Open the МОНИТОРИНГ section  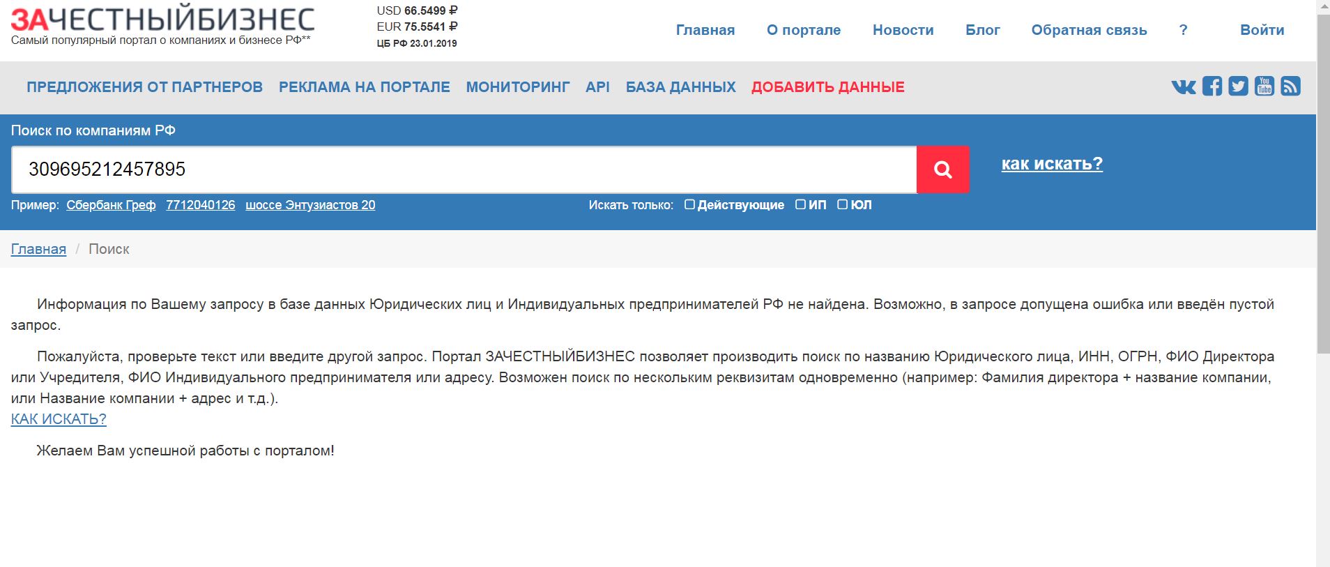(x=517, y=87)
